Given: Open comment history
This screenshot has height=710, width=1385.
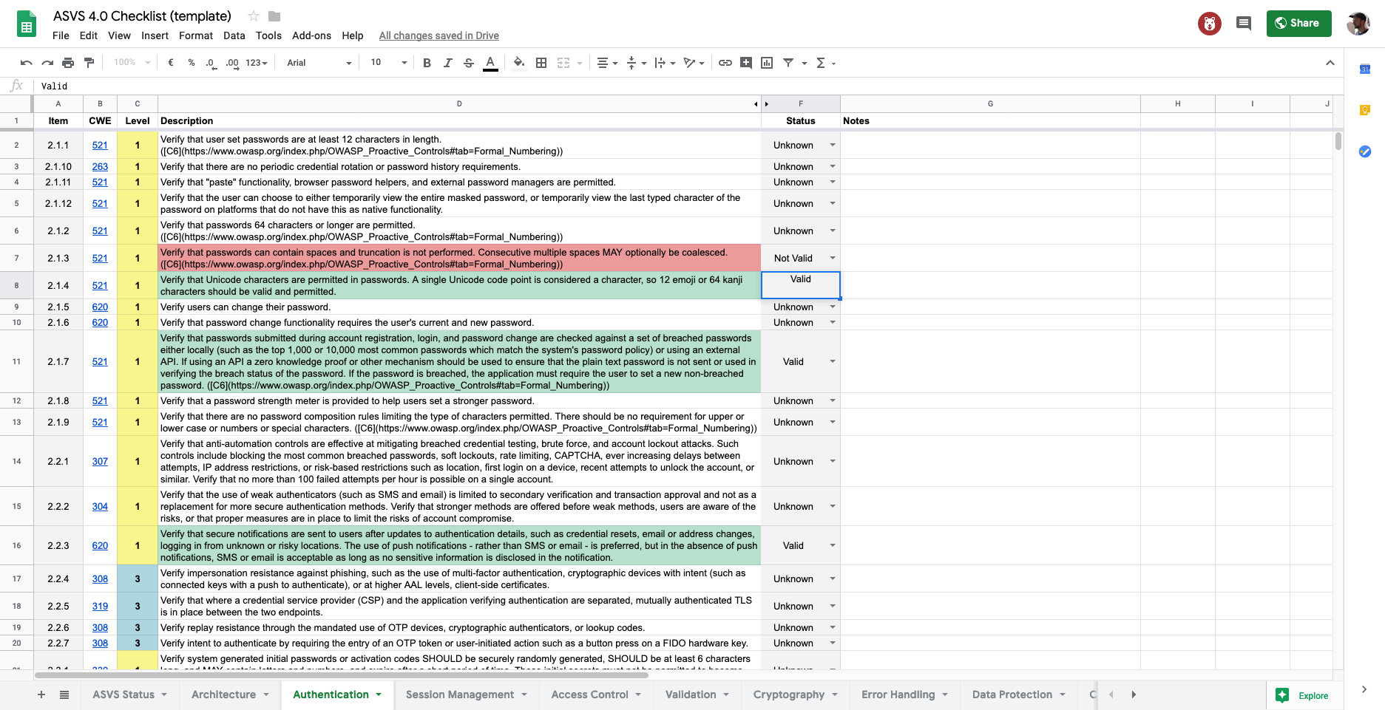Looking at the screenshot, I should pyautogui.click(x=1244, y=24).
